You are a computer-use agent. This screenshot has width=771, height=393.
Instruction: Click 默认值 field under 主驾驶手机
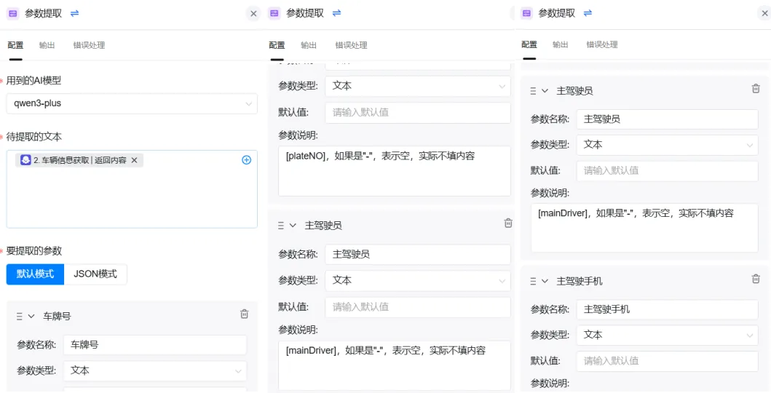tap(667, 361)
